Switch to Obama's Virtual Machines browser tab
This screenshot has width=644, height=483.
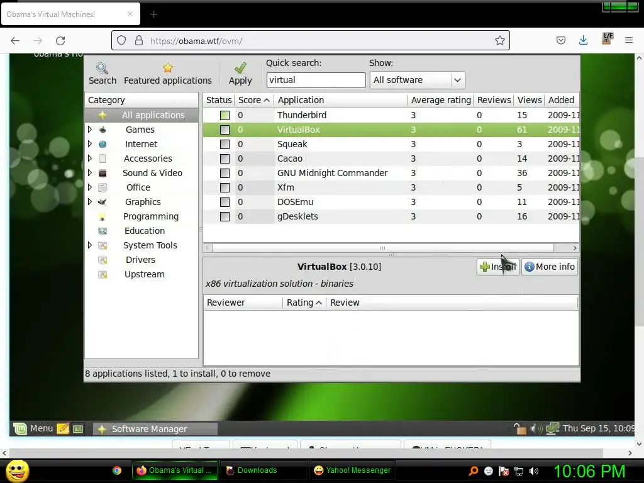coord(70,14)
